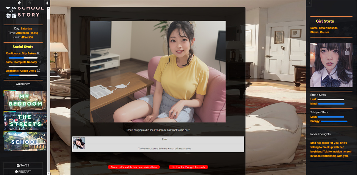357x175 pixels.
Task: Navigate to My Bedroom quick nav
Action: (x=25, y=100)
